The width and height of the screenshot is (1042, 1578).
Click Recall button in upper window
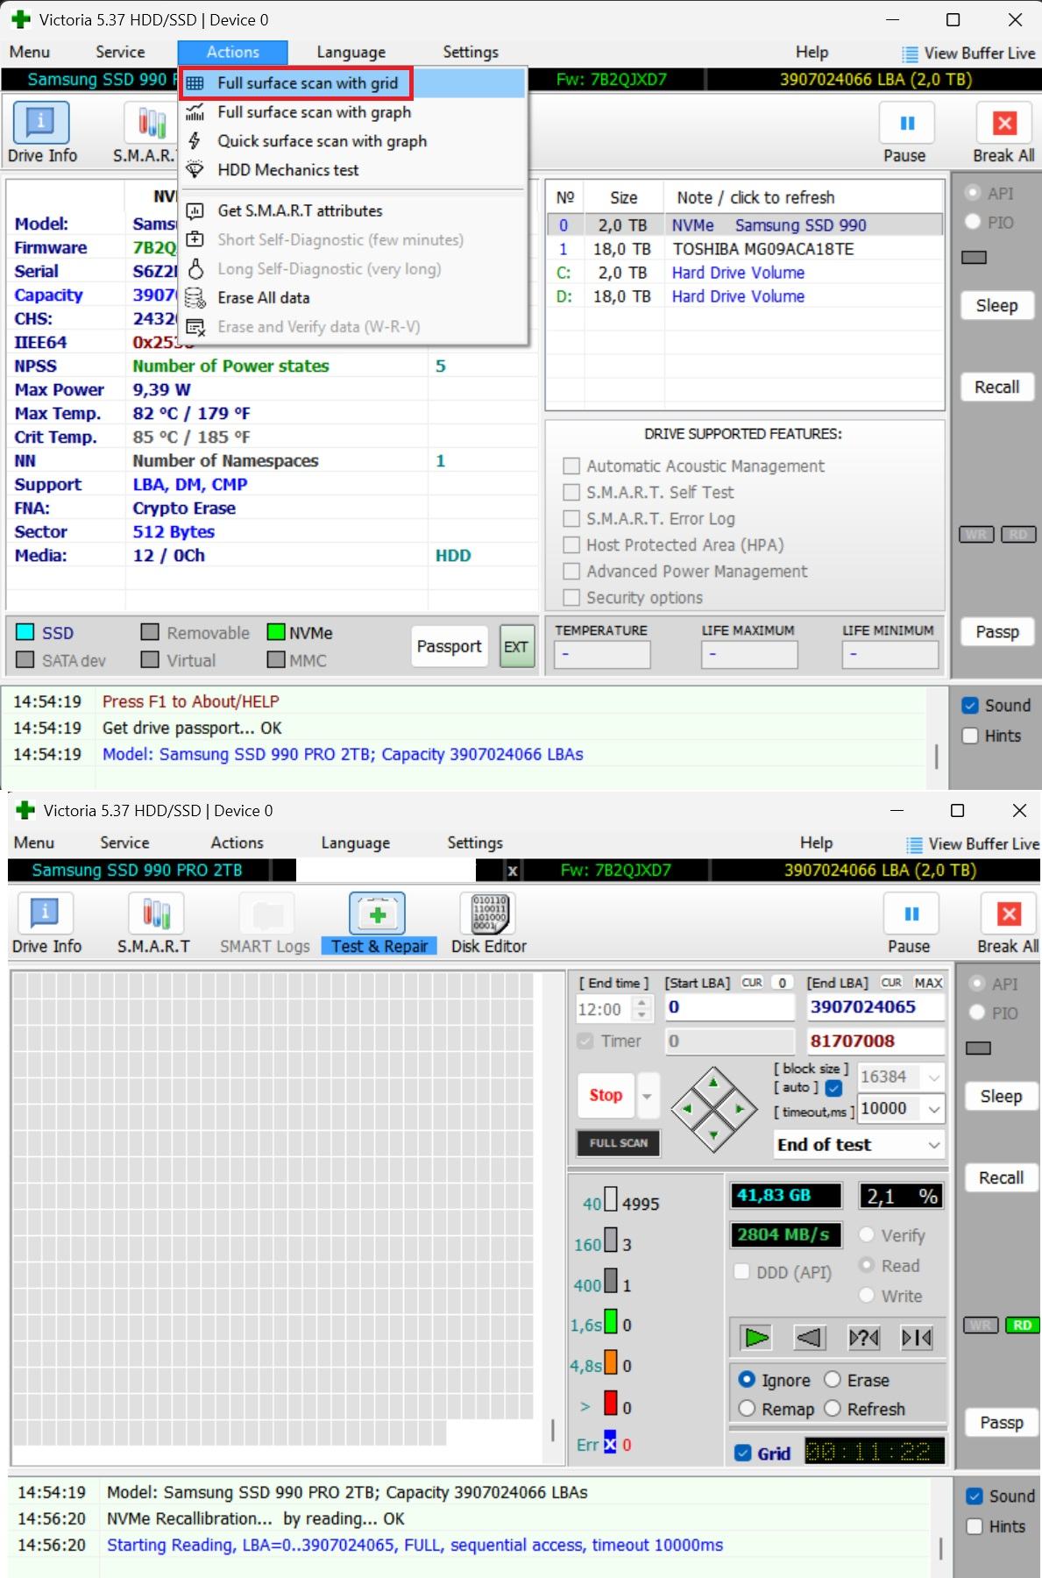coord(997,387)
